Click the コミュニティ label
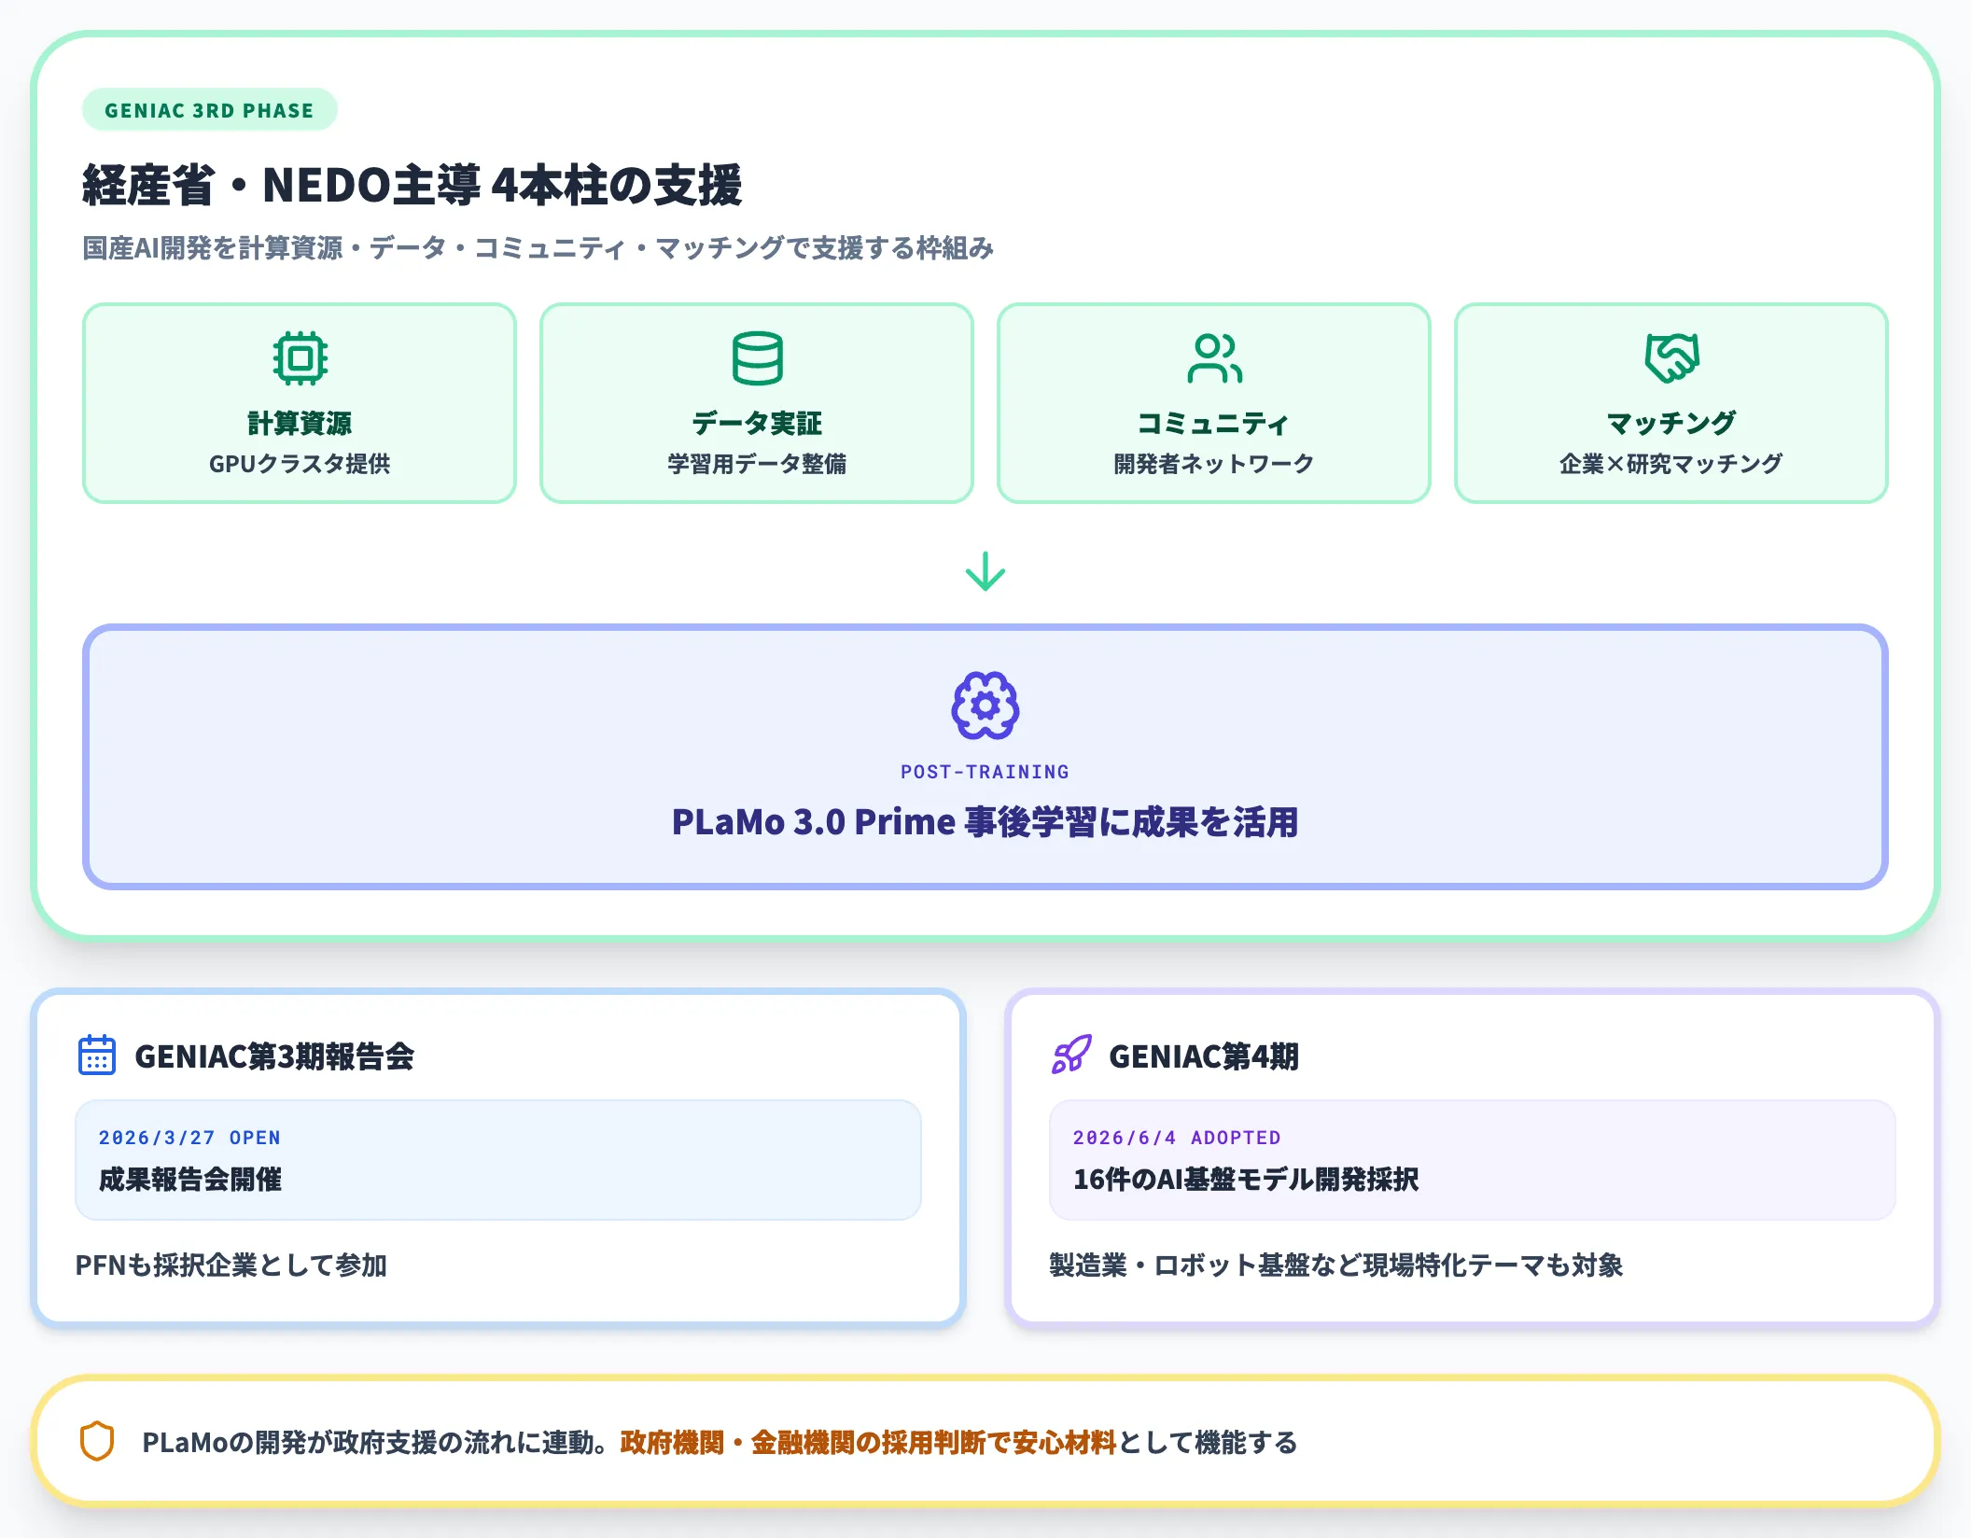The width and height of the screenshot is (1971, 1538). [1214, 424]
